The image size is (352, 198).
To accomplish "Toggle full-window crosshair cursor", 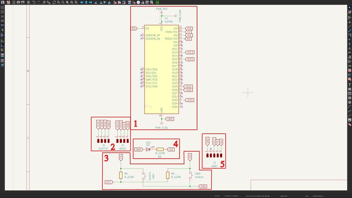I will [2, 30].
